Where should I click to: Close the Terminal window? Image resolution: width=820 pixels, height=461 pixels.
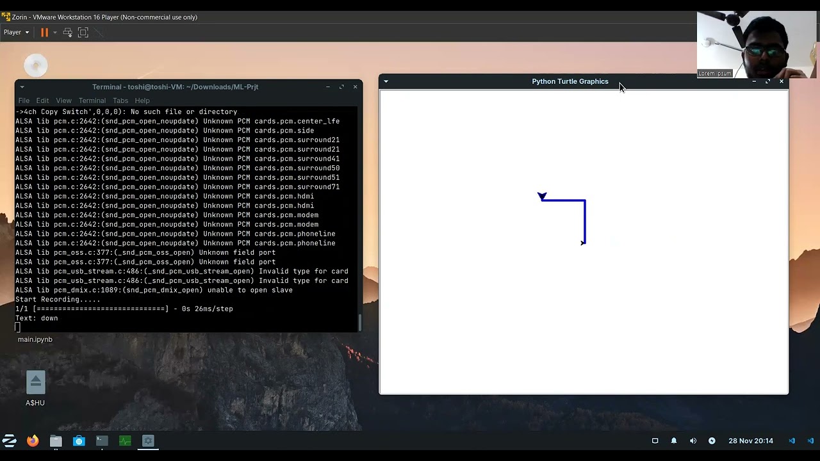(x=355, y=87)
